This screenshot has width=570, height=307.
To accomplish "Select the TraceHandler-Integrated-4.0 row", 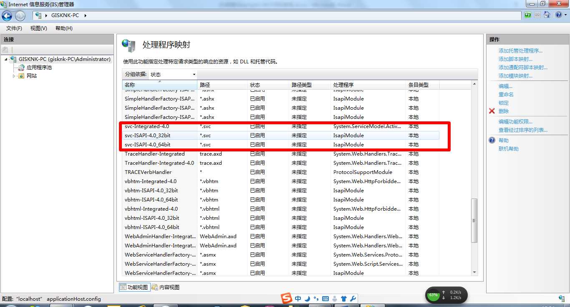I will [x=280, y=163].
